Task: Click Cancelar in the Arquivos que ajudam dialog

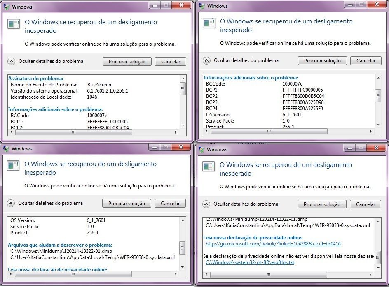Action: pos(170,203)
